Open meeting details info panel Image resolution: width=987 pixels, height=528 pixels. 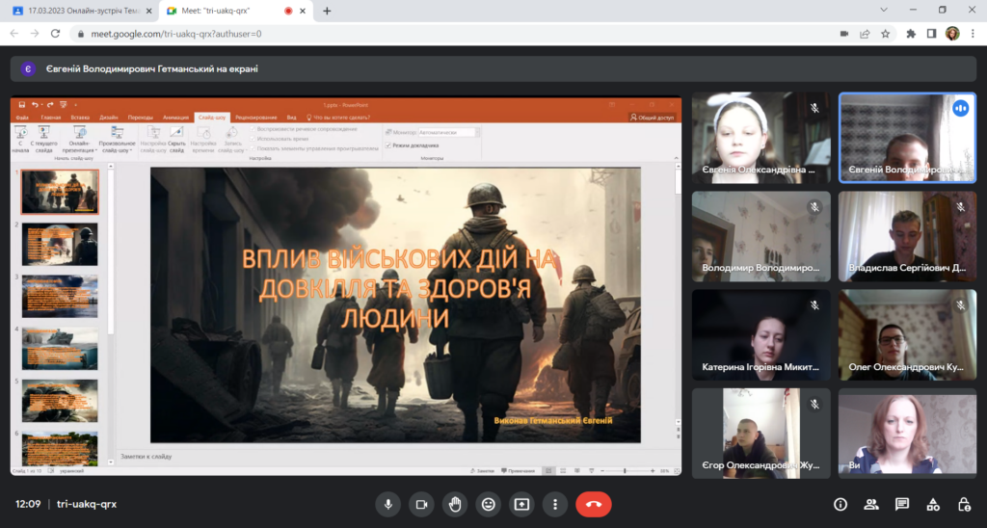click(x=840, y=504)
